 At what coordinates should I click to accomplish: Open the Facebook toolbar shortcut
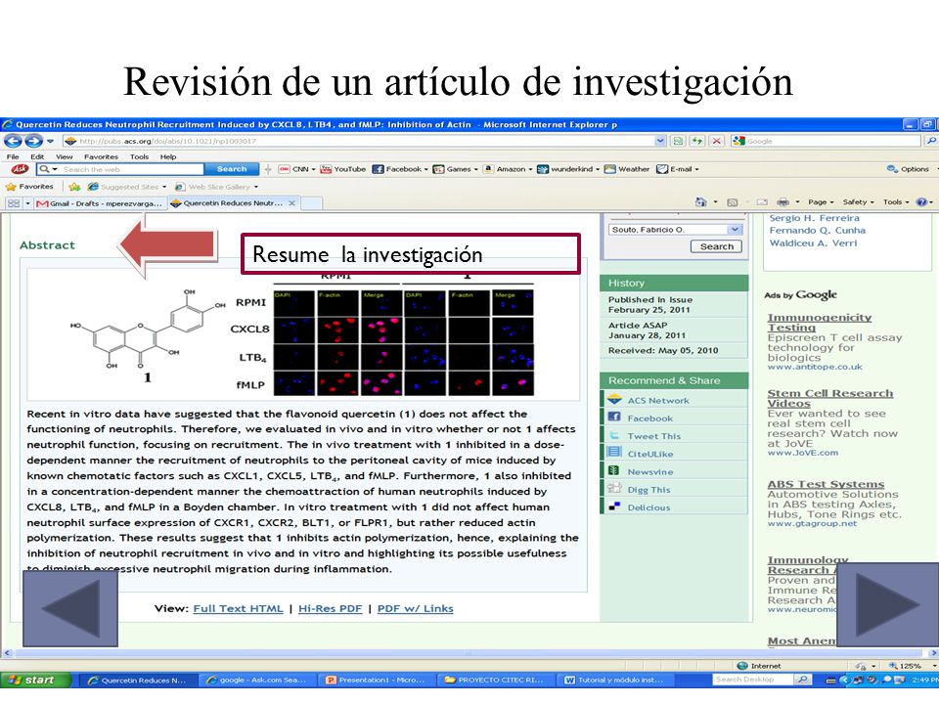400,169
